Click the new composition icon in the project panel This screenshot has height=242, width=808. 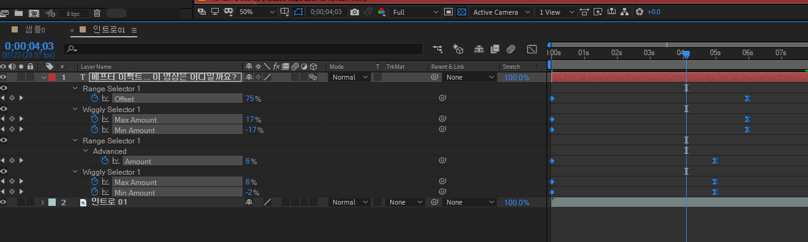click(x=34, y=13)
